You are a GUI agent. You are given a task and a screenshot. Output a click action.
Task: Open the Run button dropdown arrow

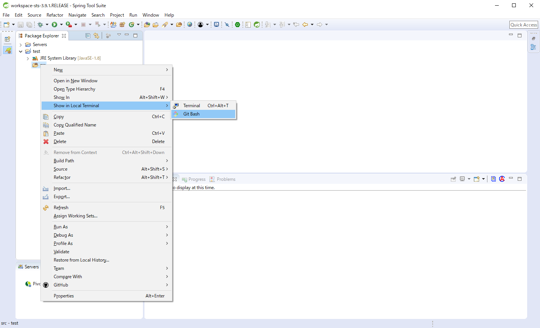(61, 24)
